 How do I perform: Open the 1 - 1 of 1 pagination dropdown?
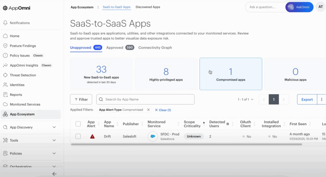click(x=245, y=99)
